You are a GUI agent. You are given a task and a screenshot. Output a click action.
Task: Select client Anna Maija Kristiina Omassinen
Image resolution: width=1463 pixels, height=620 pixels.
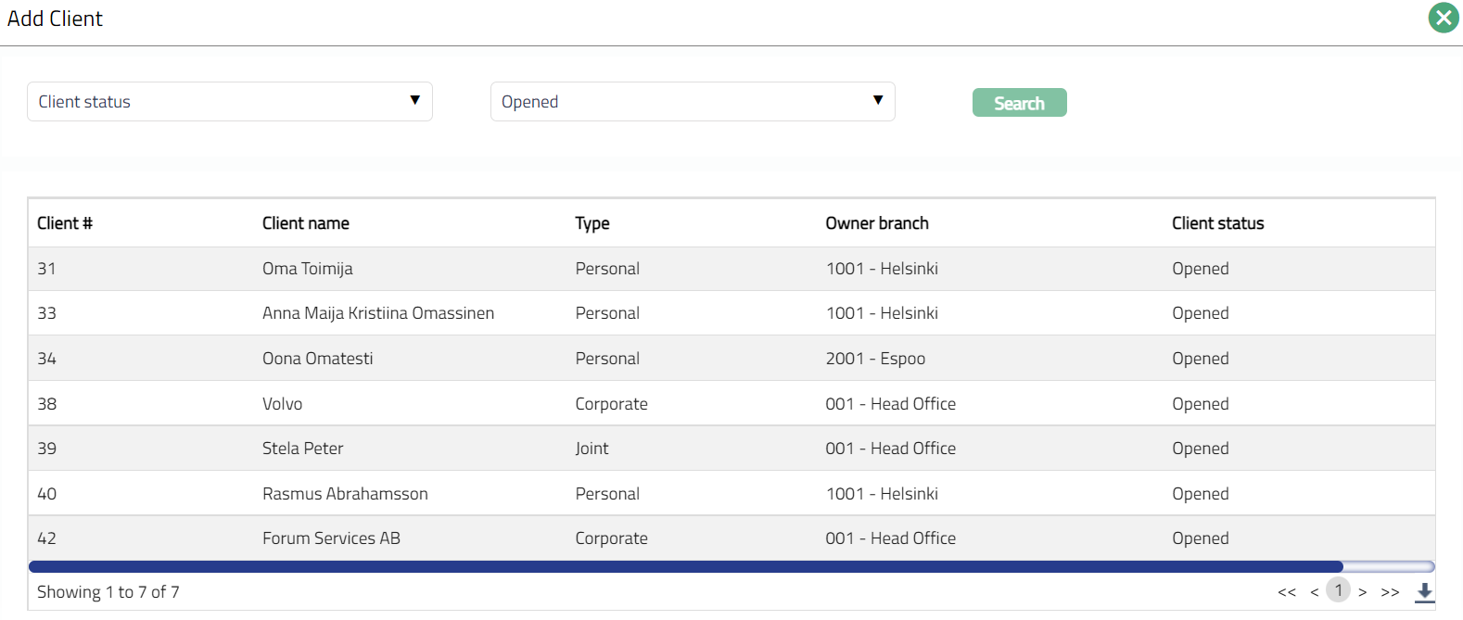click(377, 313)
